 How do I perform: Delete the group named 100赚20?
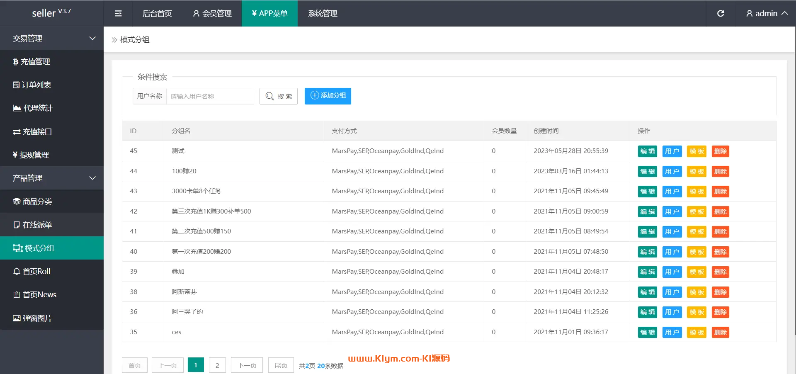(x=720, y=172)
